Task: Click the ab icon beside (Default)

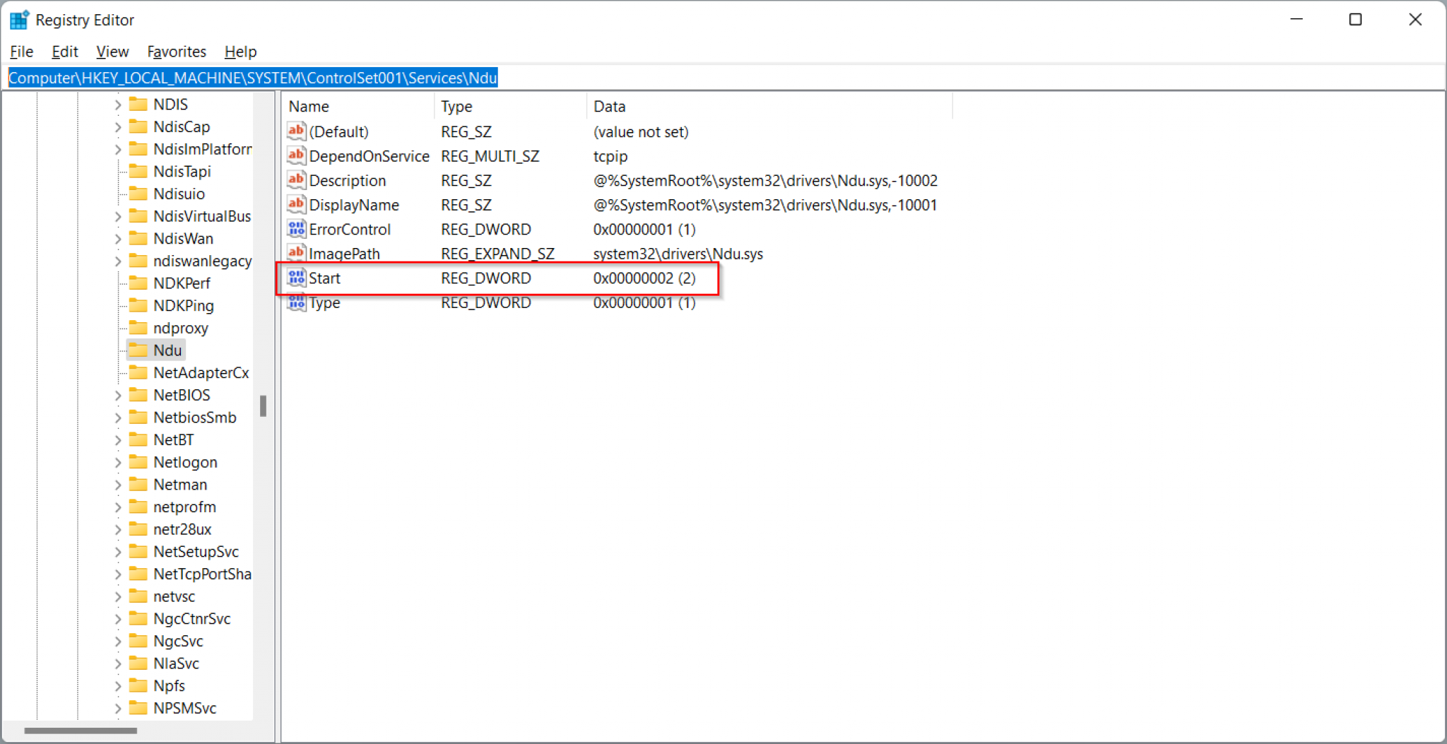Action: point(296,131)
